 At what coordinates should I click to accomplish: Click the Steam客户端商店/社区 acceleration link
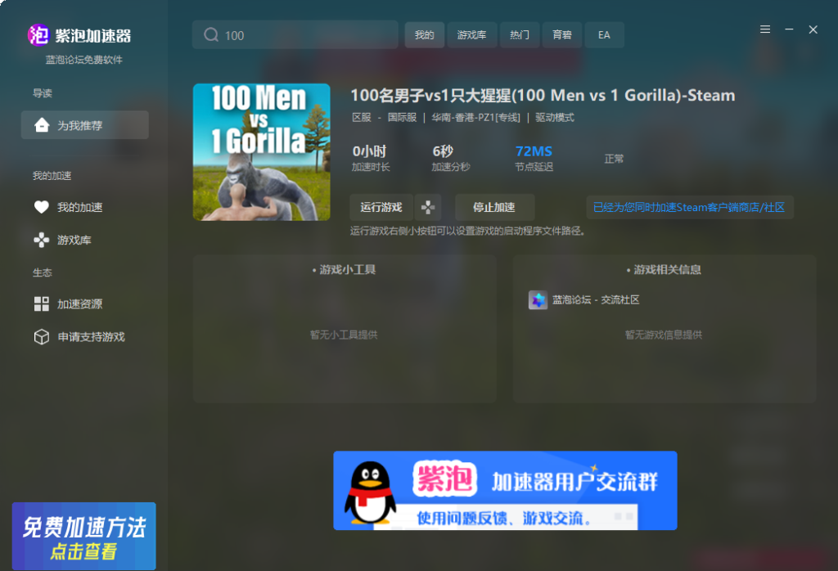pos(689,207)
